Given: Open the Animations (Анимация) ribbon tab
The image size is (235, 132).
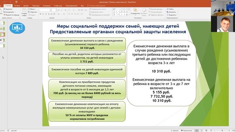Looking at the screenshot, I should point(47,6).
